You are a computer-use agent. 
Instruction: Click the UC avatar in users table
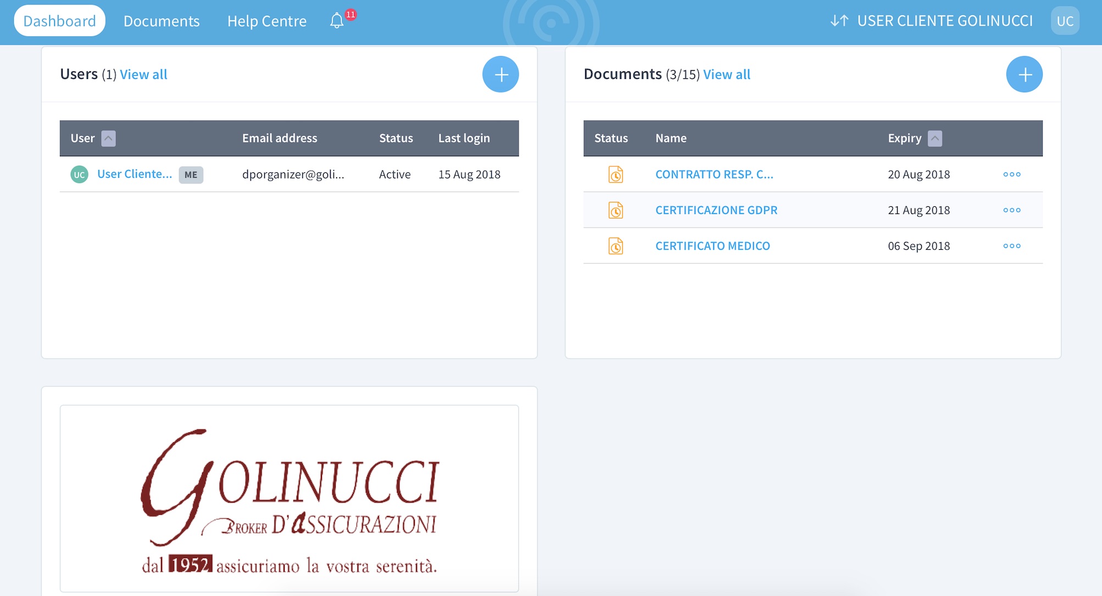point(79,175)
